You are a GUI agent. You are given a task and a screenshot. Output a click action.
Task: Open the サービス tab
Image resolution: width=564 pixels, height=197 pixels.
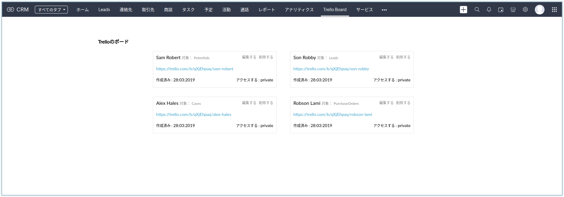365,10
